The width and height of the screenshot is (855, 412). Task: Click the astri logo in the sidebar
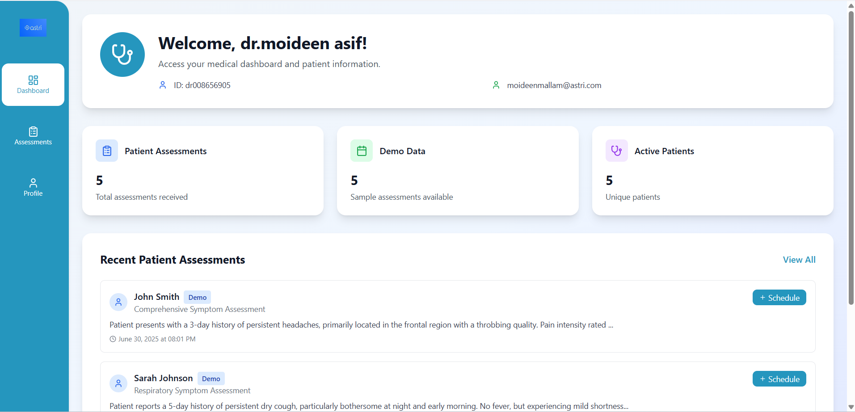click(x=33, y=28)
